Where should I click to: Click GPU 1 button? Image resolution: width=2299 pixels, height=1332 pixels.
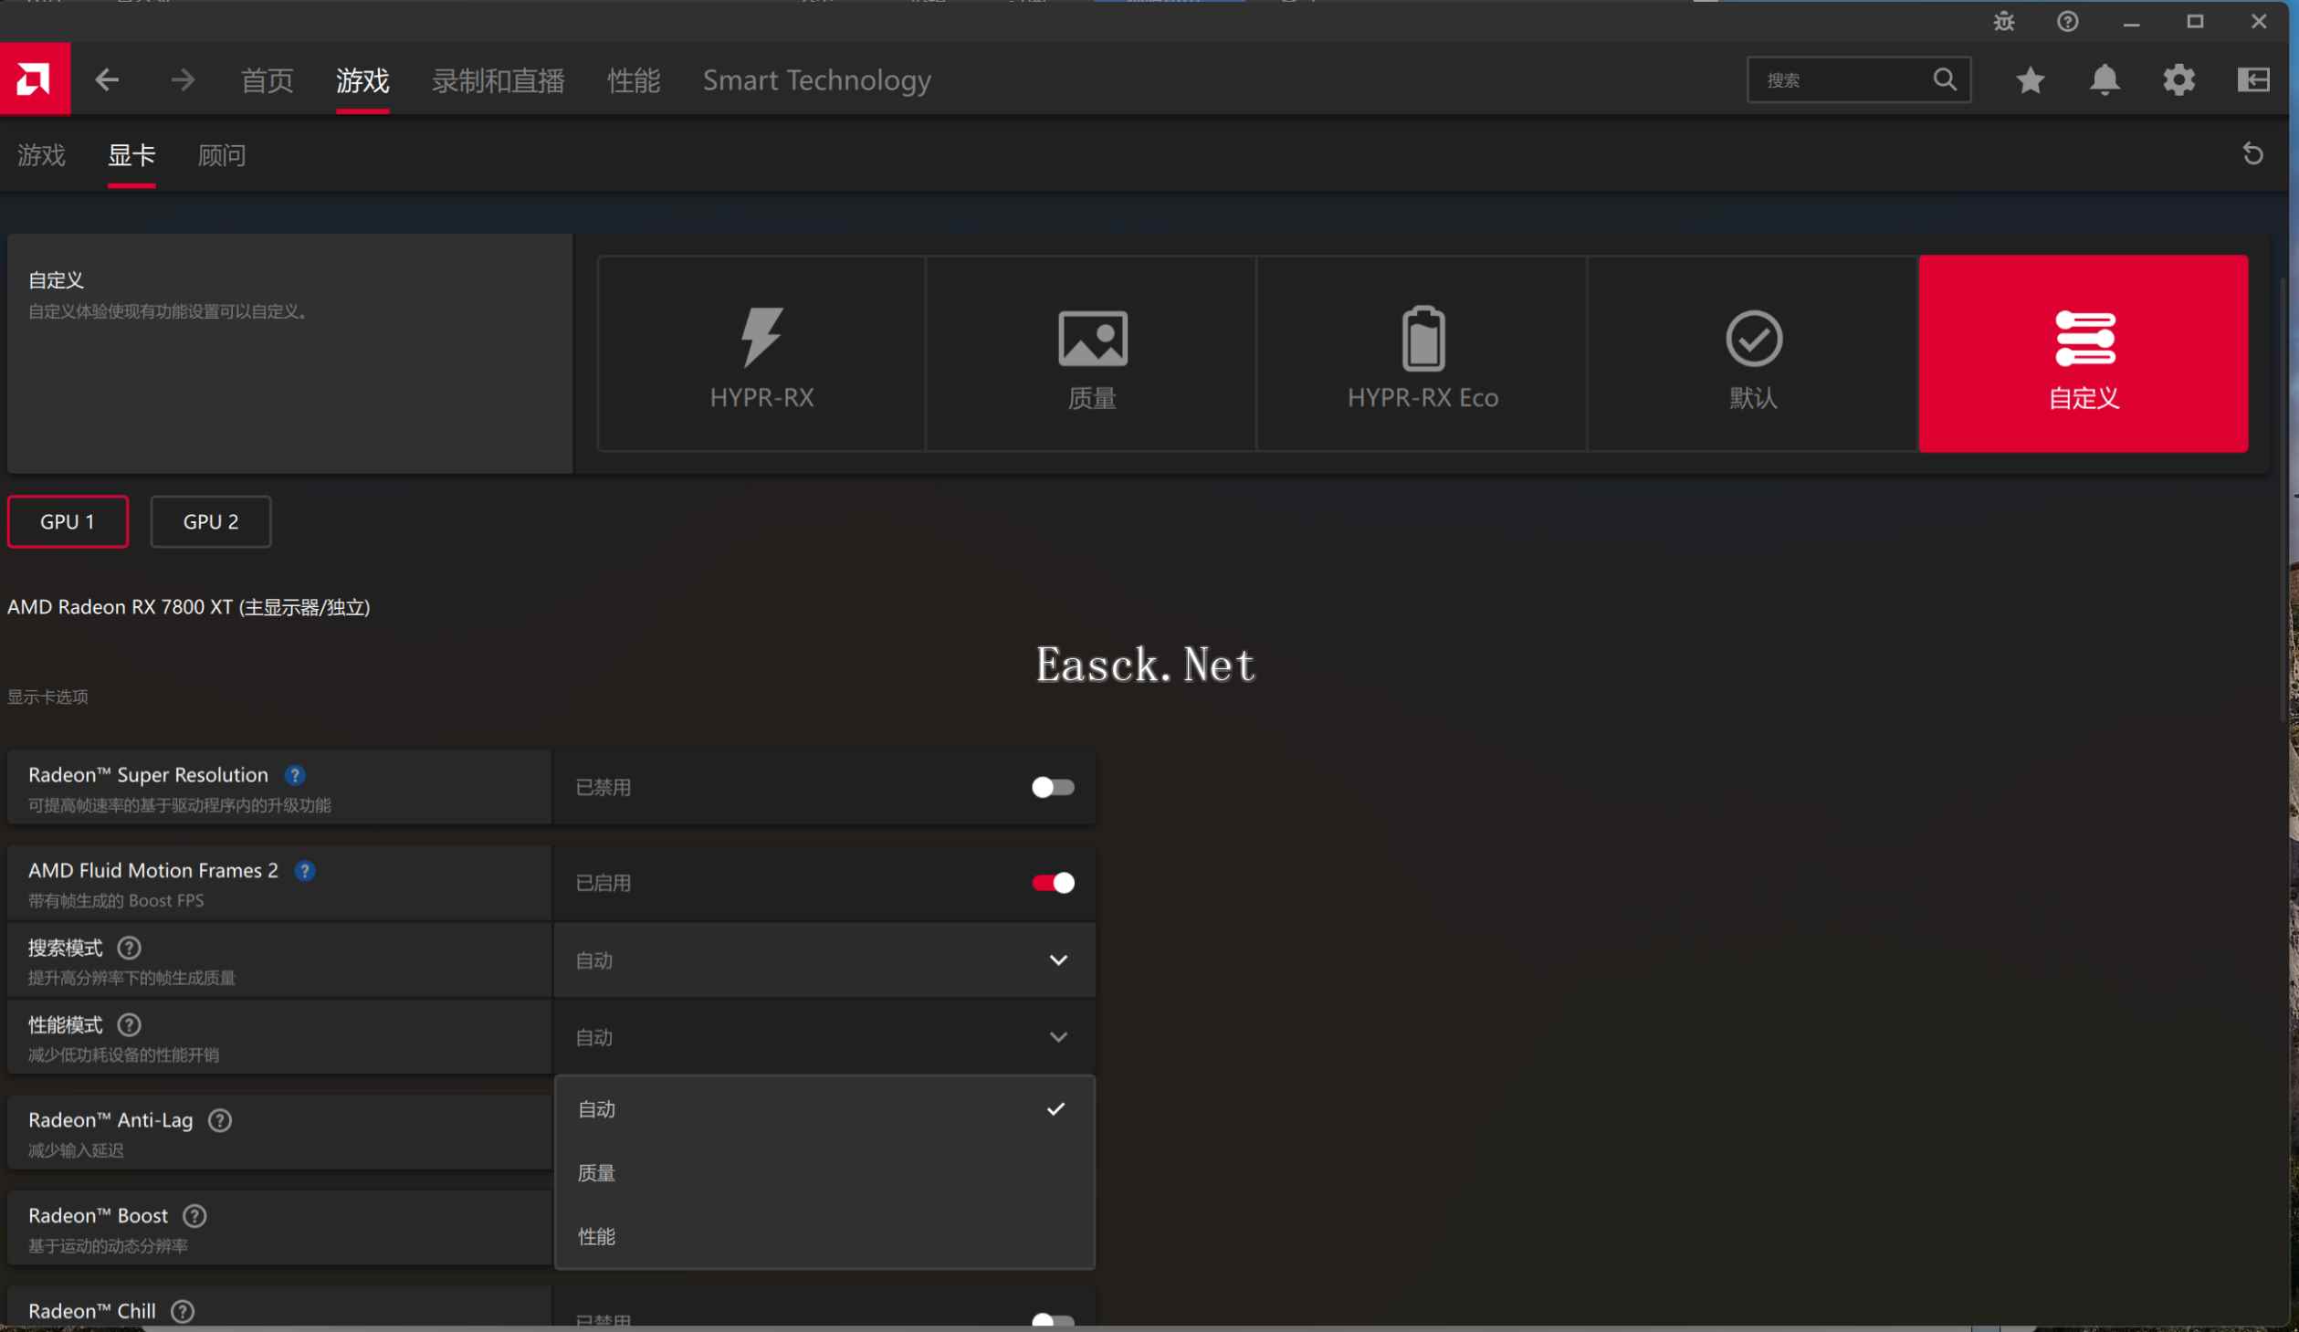pos(67,520)
